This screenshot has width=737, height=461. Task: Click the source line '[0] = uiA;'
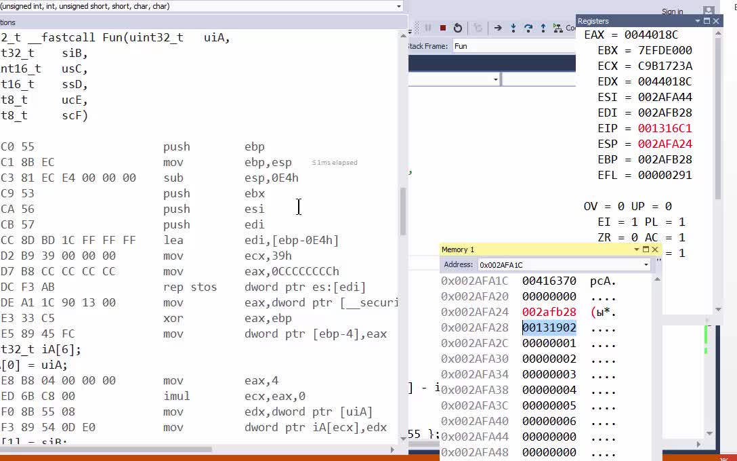pyautogui.click(x=34, y=365)
